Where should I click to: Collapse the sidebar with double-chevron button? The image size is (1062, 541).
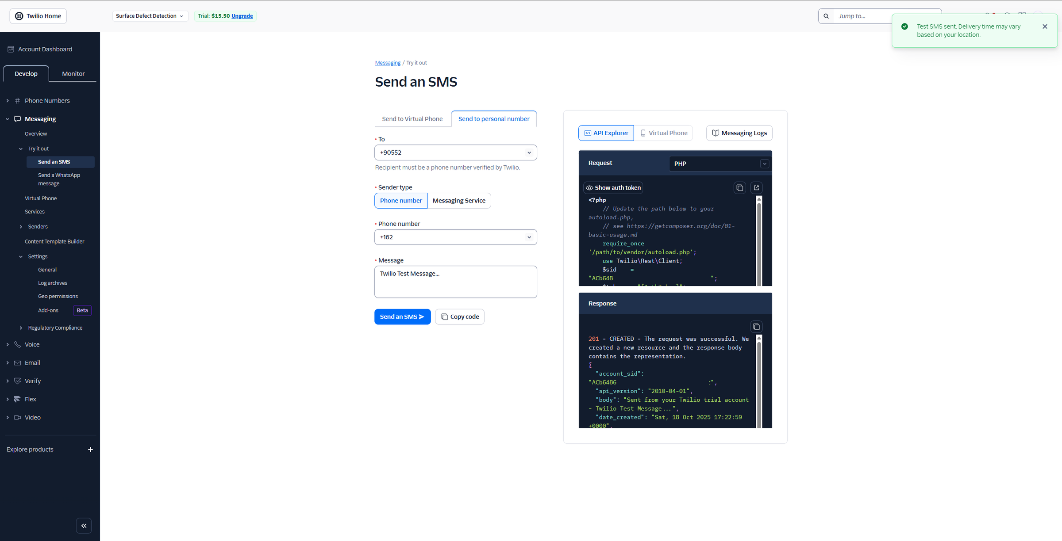[x=84, y=526]
